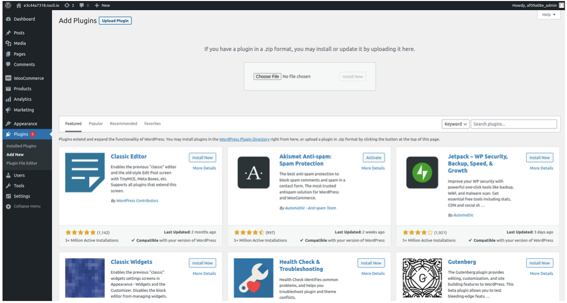Open comments bubble icon in admin bar
567x303 pixels.
coord(82,5)
